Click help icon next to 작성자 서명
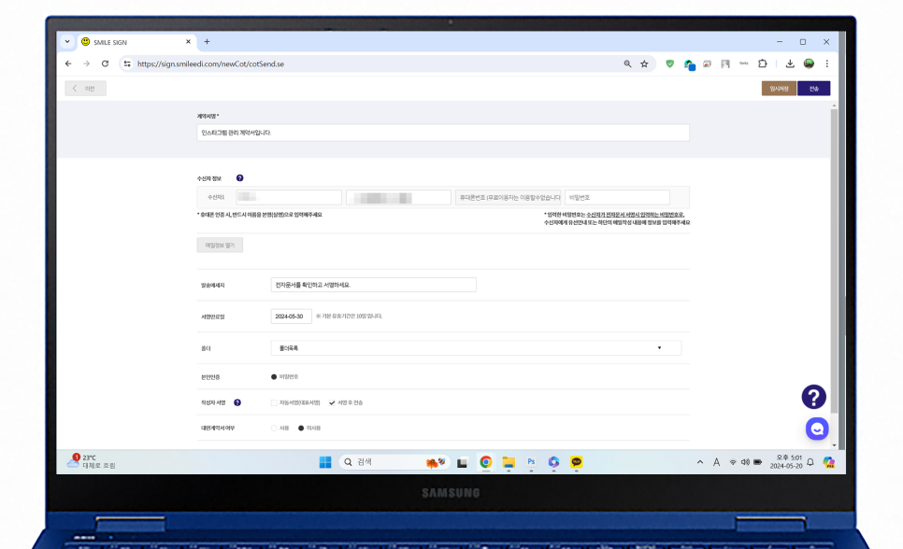The image size is (903, 549). click(237, 402)
